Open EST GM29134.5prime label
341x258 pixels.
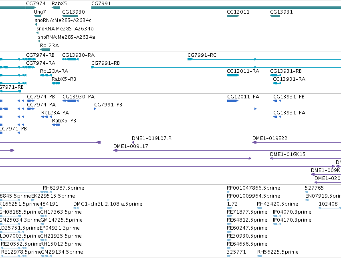point(62,252)
